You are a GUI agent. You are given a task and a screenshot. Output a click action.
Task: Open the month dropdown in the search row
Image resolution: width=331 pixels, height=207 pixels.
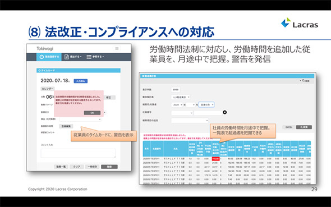(191, 105)
